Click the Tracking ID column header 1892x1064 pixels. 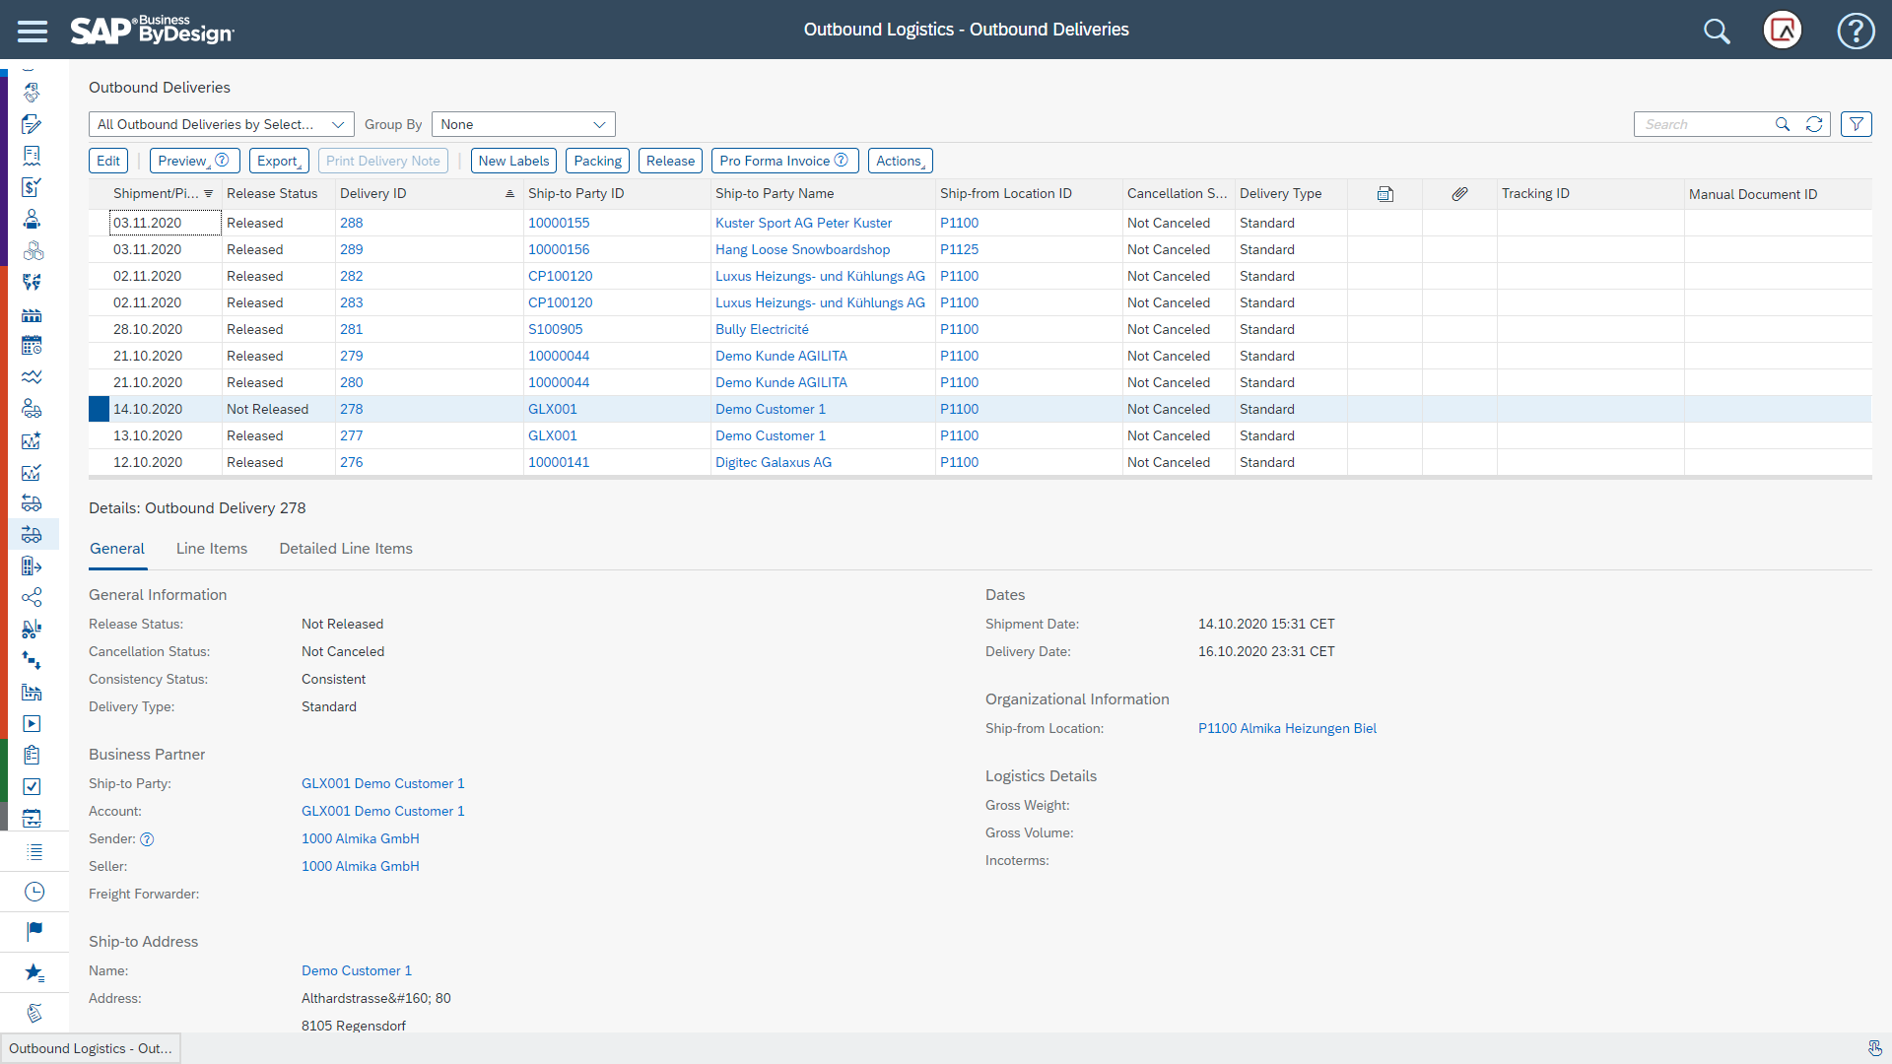click(1535, 194)
